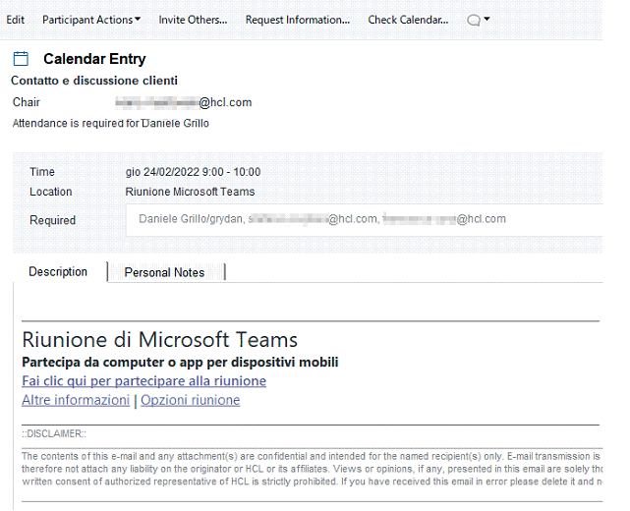Click the Chair email address ending @hcl.com

point(184,102)
